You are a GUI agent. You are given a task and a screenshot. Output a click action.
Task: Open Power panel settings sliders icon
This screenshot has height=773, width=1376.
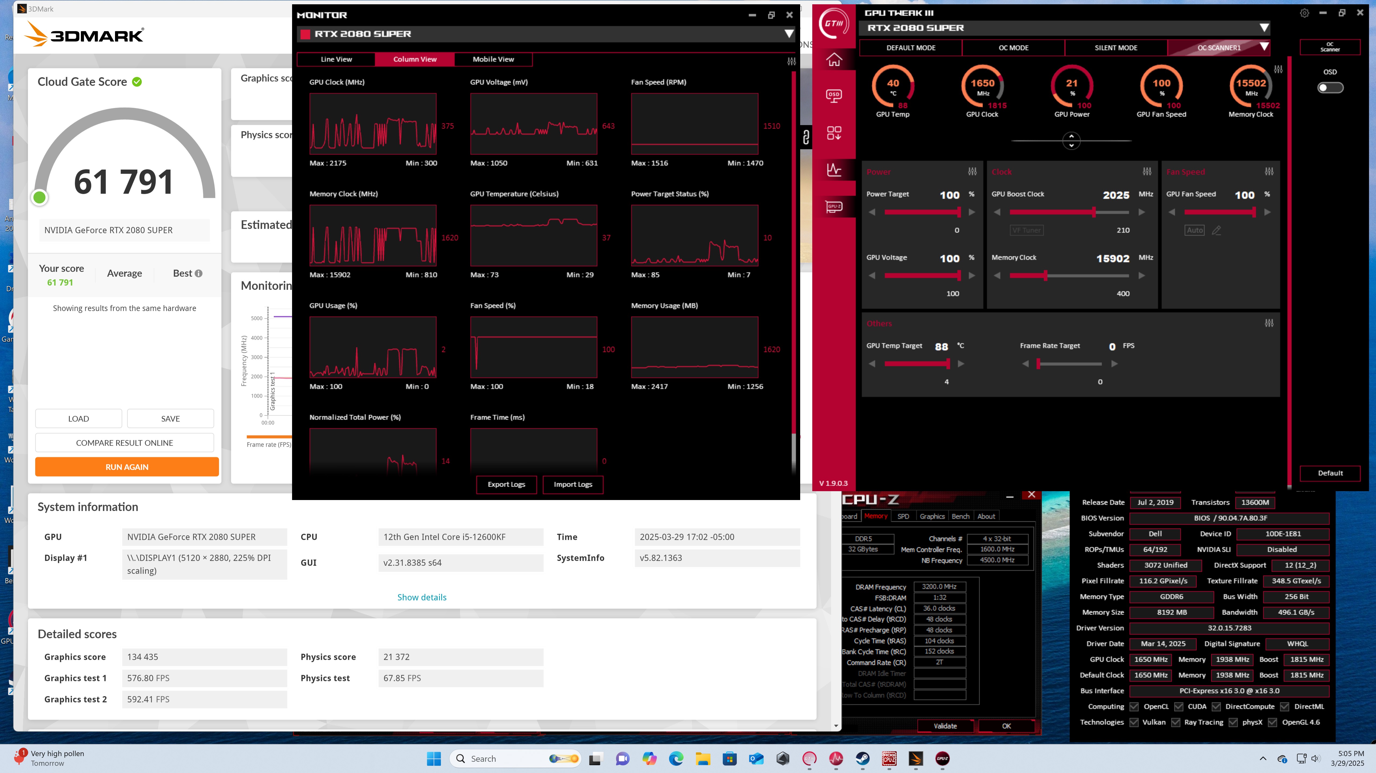pos(972,172)
